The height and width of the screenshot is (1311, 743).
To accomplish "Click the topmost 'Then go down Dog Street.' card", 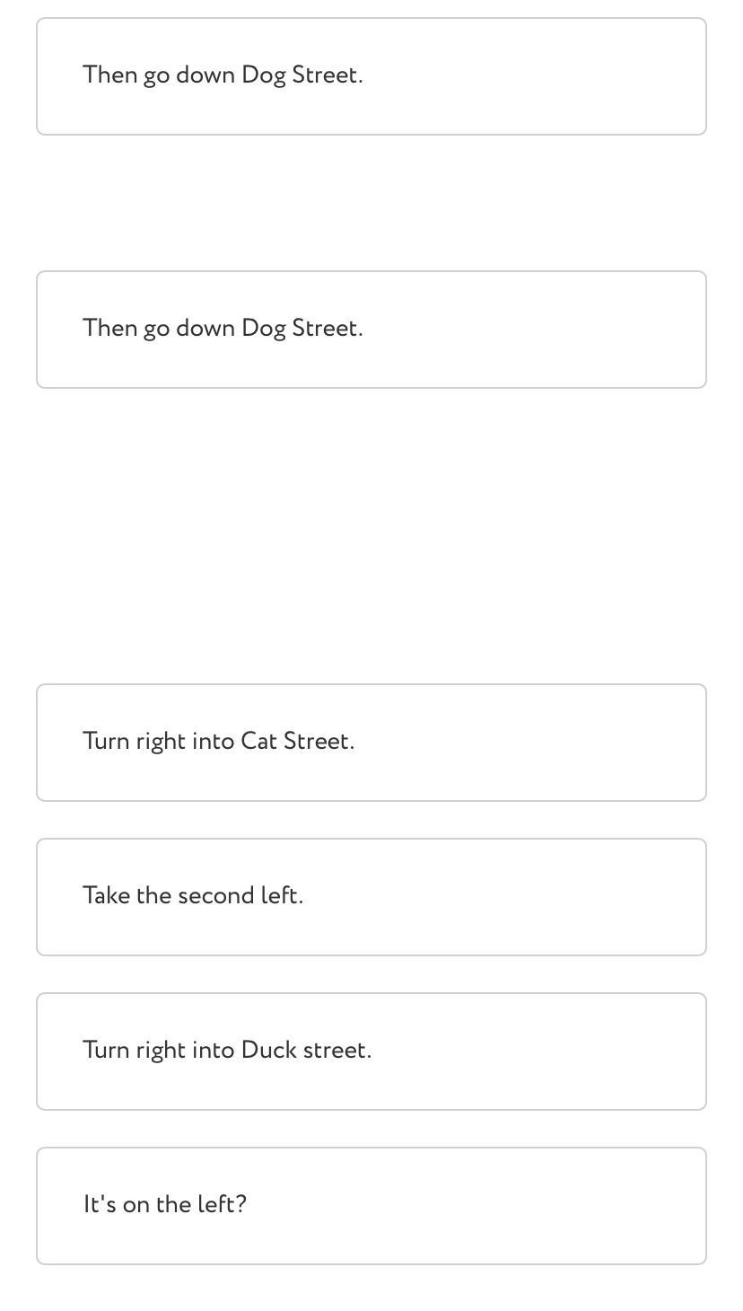I will pos(371,75).
